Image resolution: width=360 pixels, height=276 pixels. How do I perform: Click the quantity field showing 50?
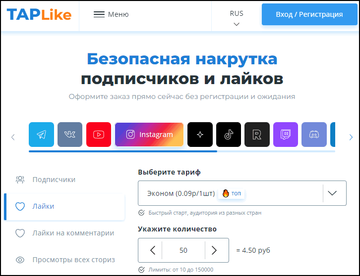click(183, 250)
